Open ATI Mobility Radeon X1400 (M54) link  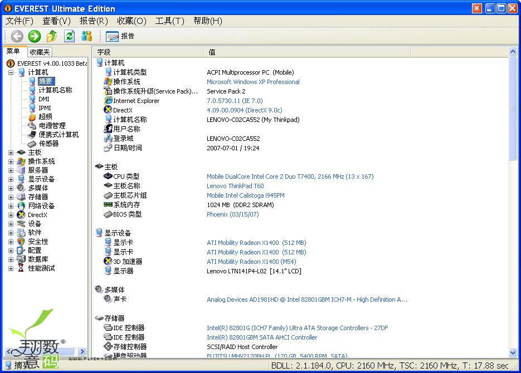(251, 262)
